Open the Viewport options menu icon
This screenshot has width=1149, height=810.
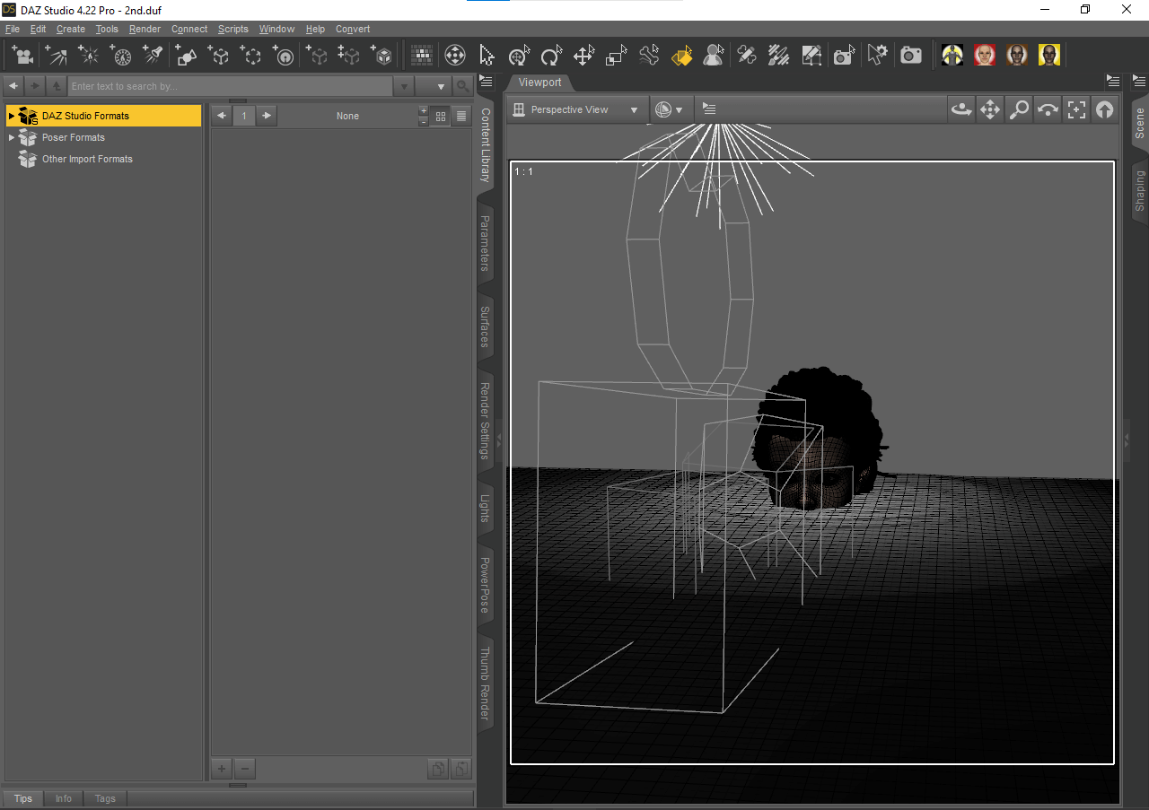[x=709, y=109]
